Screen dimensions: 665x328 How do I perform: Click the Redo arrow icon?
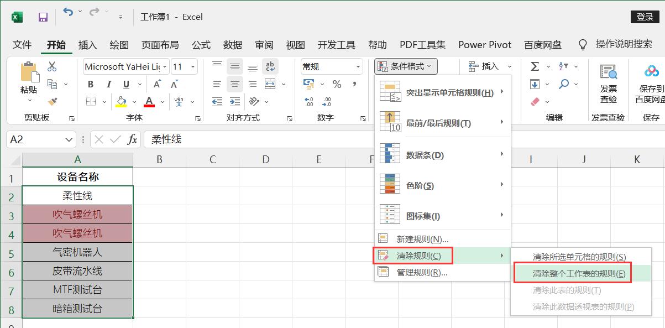coord(94,12)
